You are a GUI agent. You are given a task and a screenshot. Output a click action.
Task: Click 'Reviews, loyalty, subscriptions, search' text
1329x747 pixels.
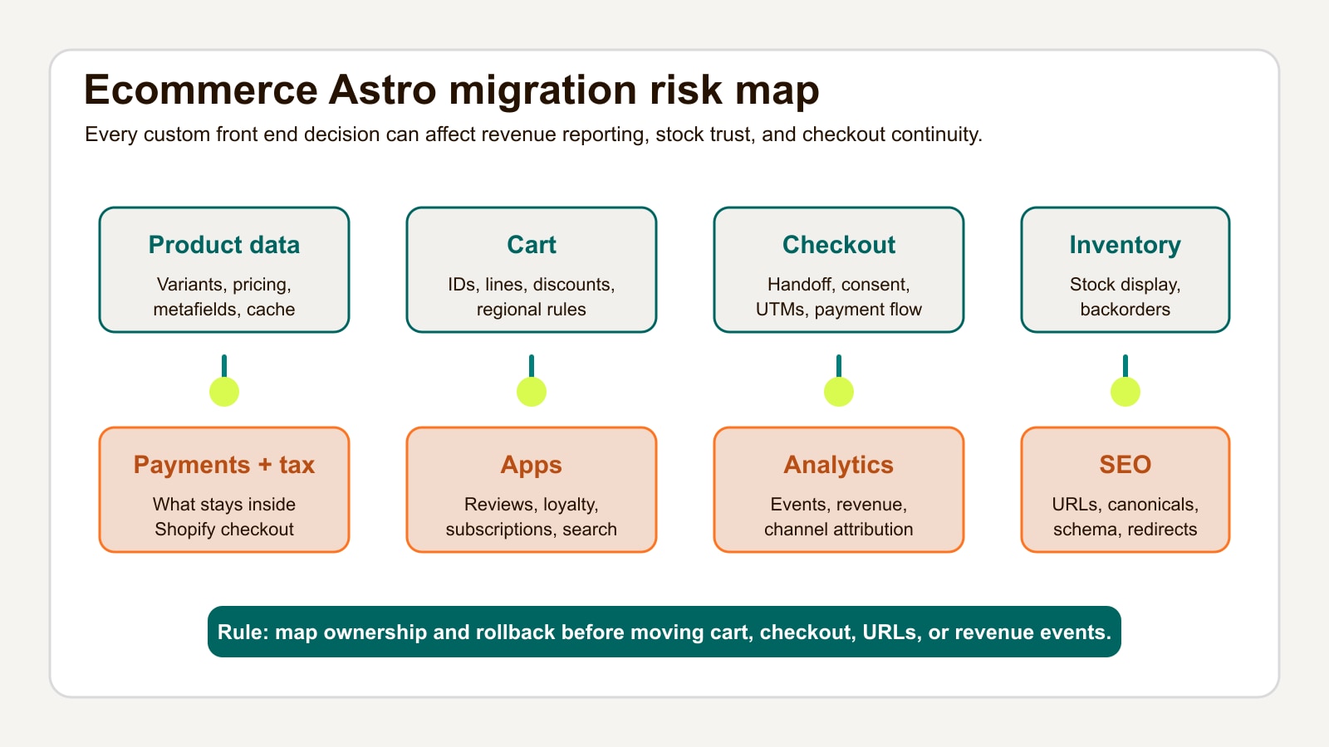(x=532, y=516)
